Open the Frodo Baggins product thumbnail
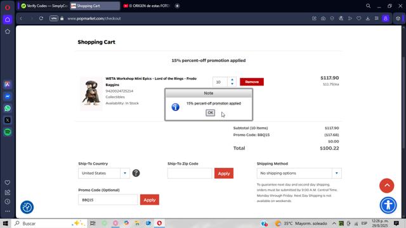 coord(91,94)
